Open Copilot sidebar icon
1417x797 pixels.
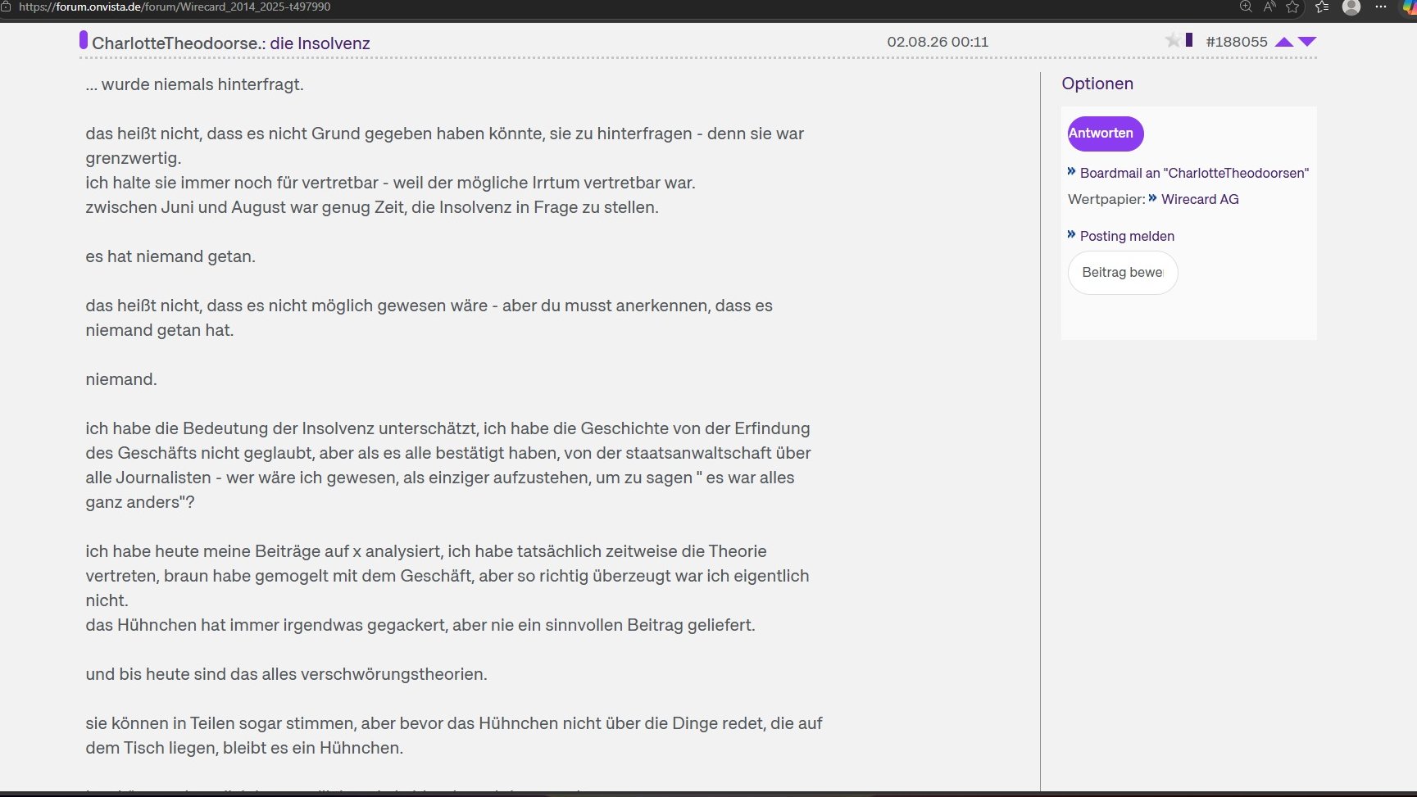(x=1409, y=7)
